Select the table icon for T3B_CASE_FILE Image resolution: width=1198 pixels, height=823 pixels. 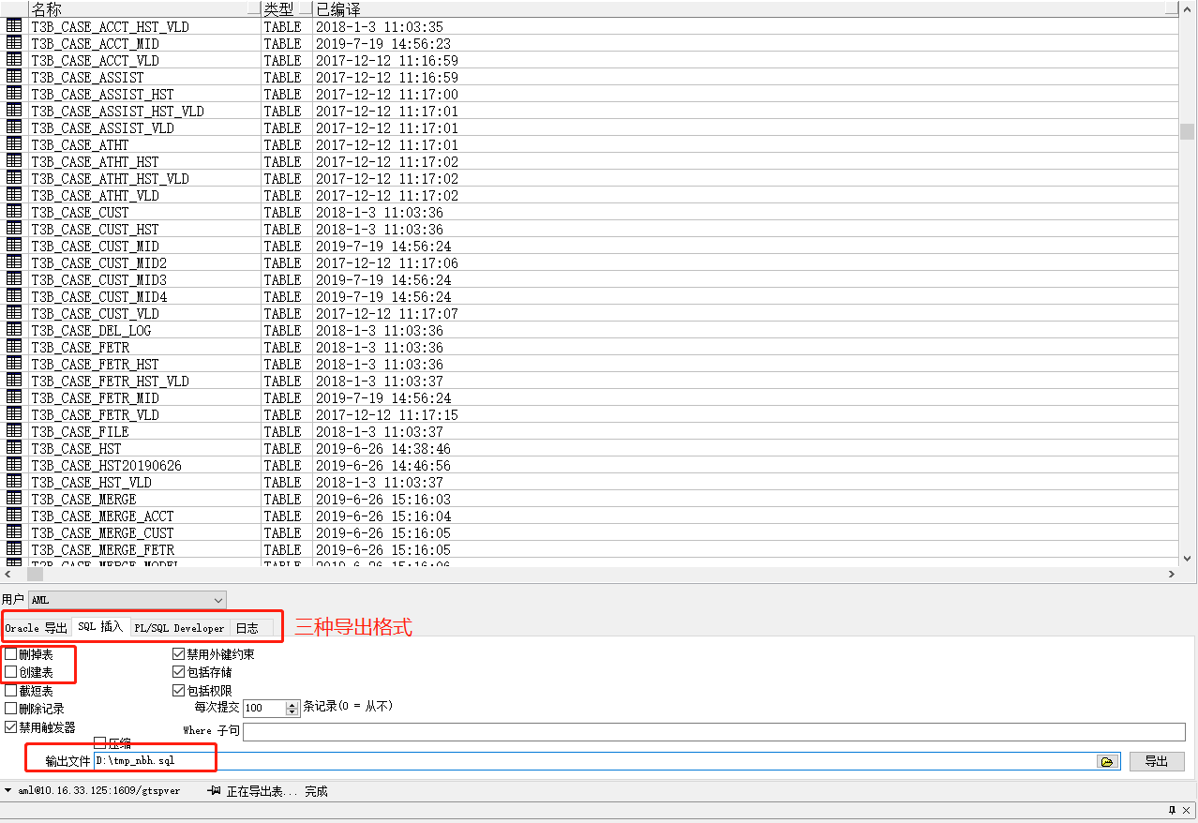click(x=14, y=431)
